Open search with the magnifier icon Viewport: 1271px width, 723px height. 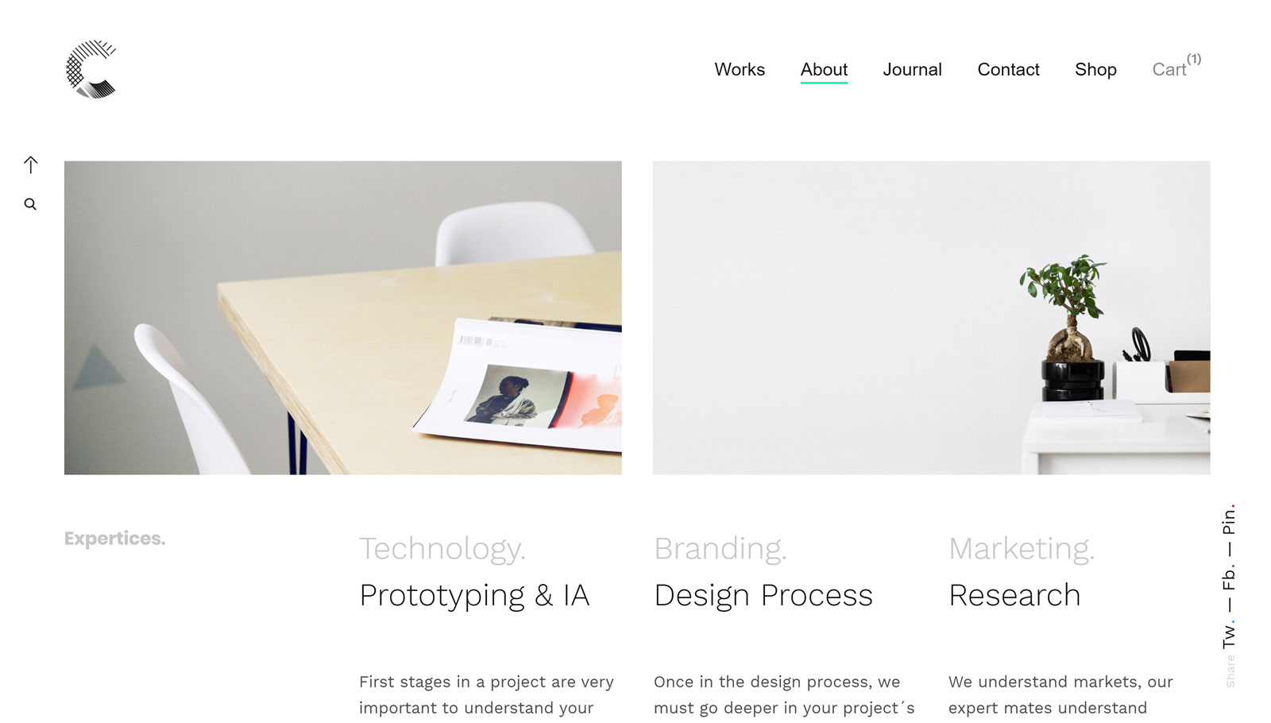pos(30,204)
